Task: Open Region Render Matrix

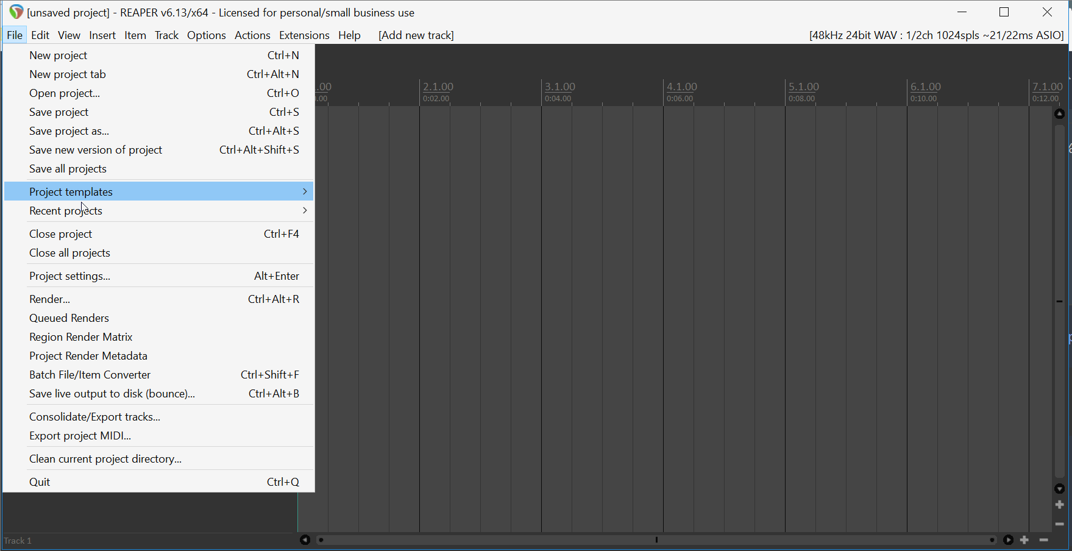Action: pos(158,336)
